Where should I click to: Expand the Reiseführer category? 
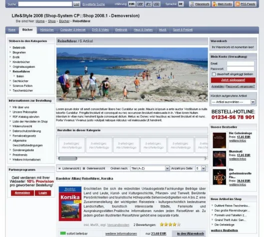[x=21, y=71]
